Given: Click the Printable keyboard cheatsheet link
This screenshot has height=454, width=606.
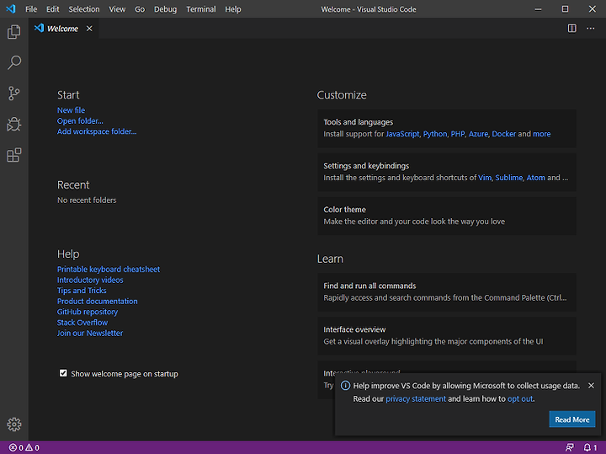Looking at the screenshot, I should pyautogui.click(x=109, y=270).
